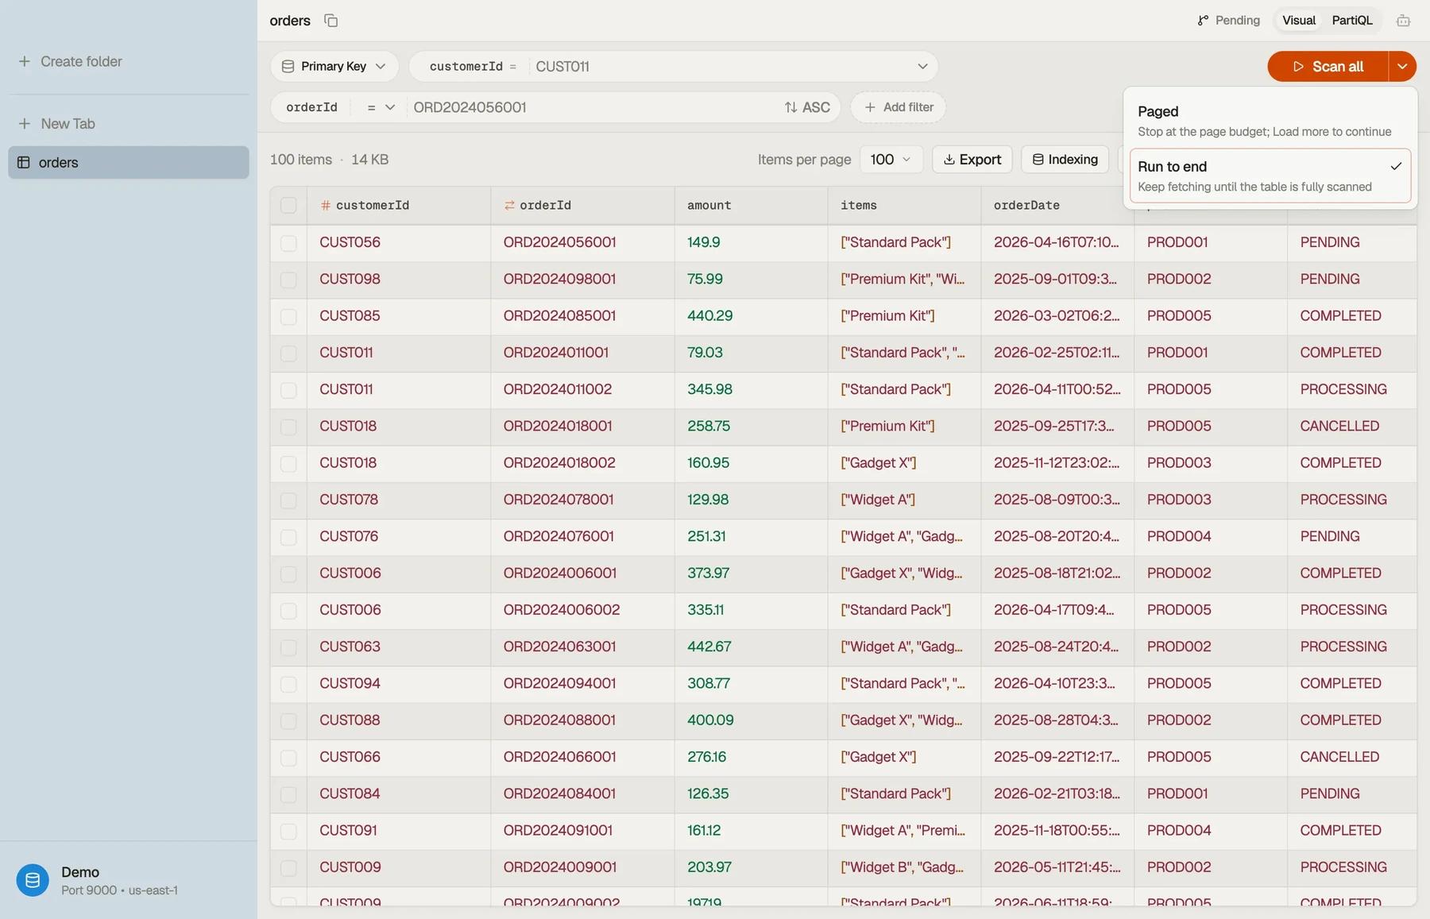Viewport: 1430px width, 919px height.
Task: Click the Scan all button
Action: pos(1328,67)
